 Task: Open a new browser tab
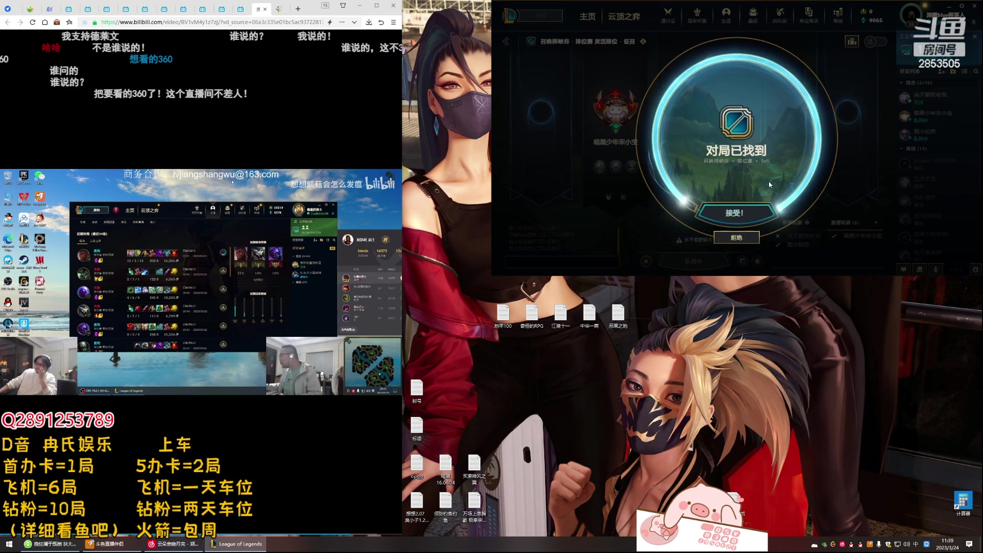(298, 9)
